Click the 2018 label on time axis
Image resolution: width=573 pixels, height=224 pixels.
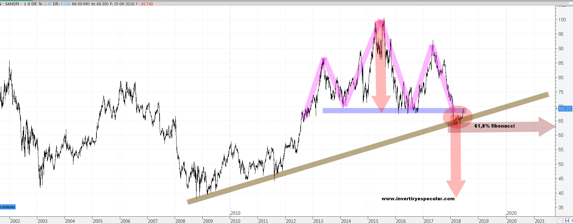click(x=456, y=221)
